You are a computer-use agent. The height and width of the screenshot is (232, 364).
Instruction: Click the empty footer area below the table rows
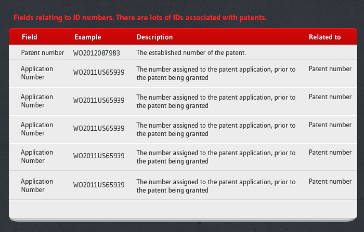pyautogui.click(x=182, y=209)
